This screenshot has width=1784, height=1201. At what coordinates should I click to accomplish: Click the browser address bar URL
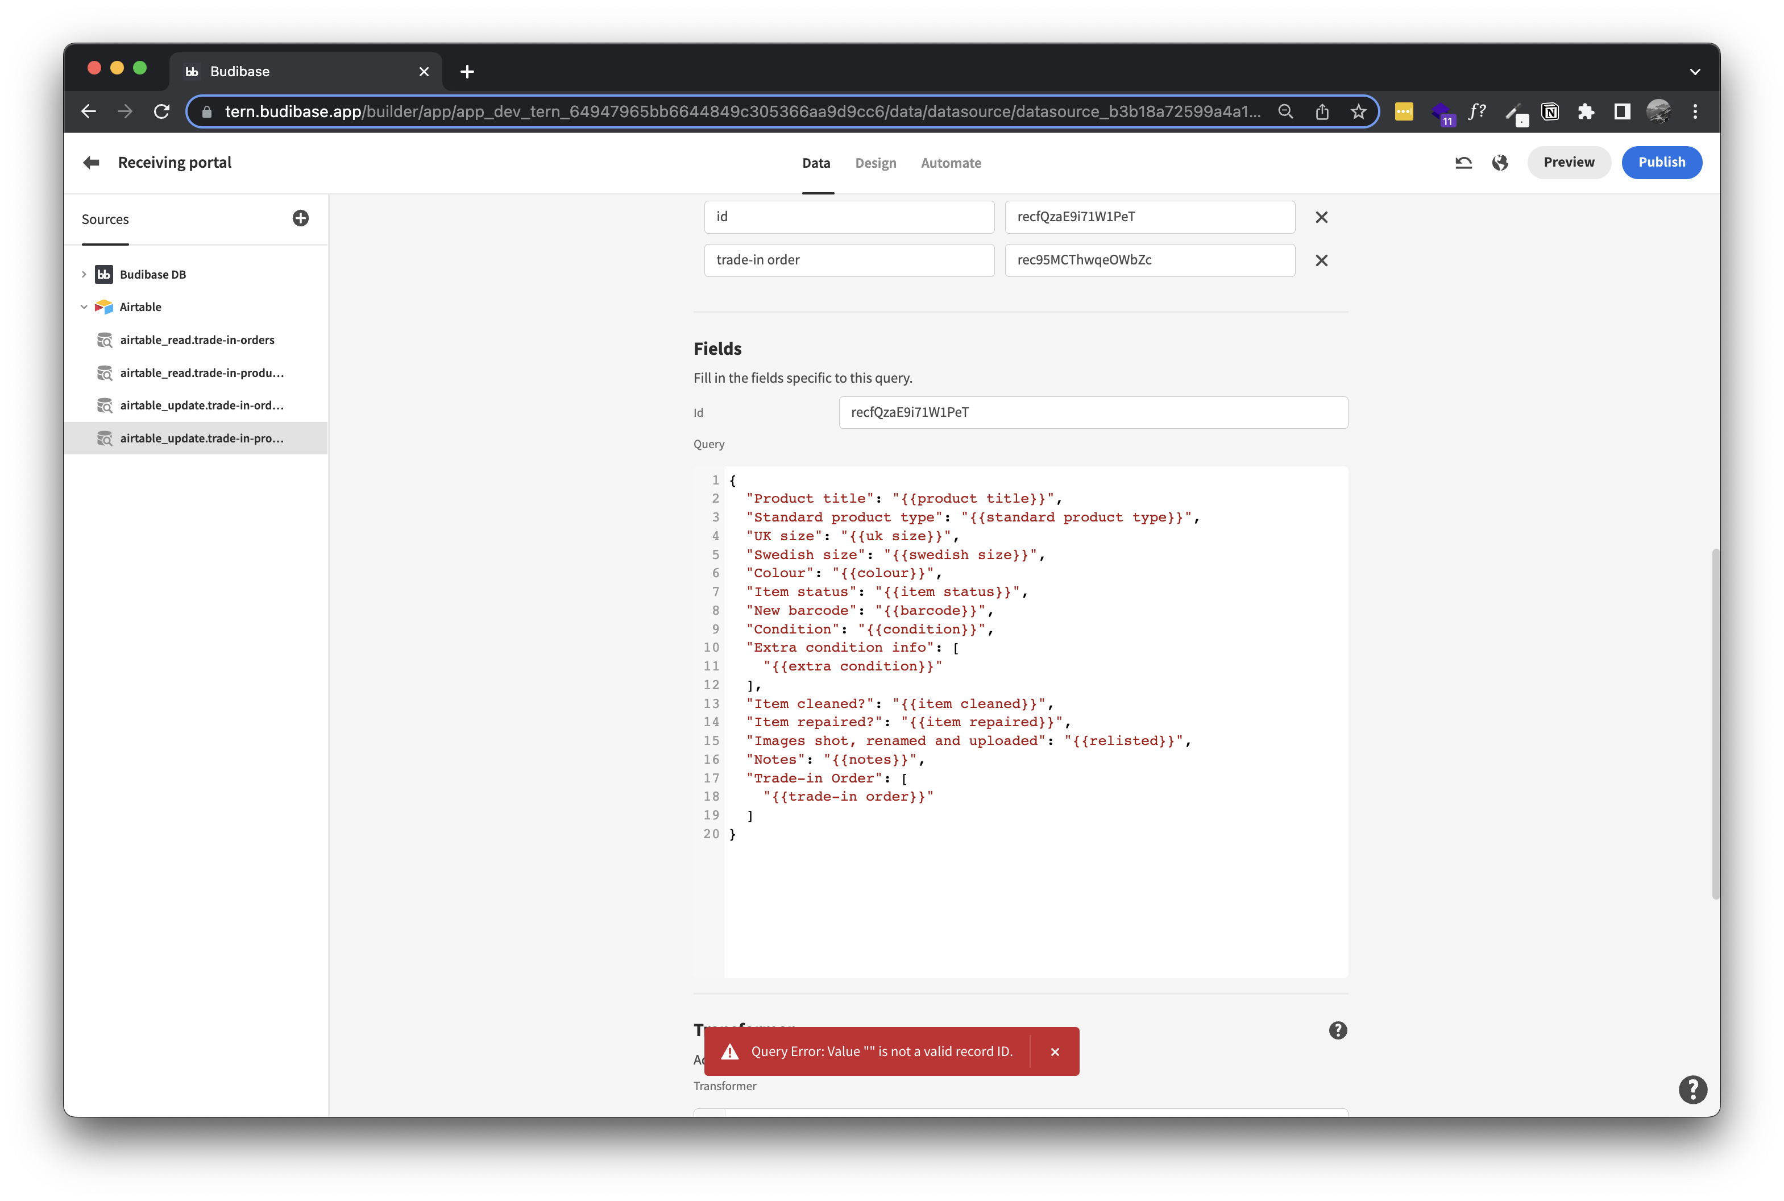click(742, 112)
